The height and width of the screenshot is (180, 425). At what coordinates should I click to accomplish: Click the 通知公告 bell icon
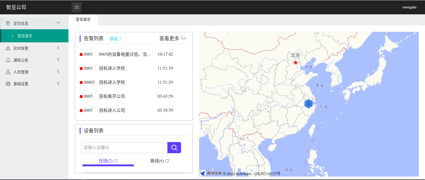(8, 60)
